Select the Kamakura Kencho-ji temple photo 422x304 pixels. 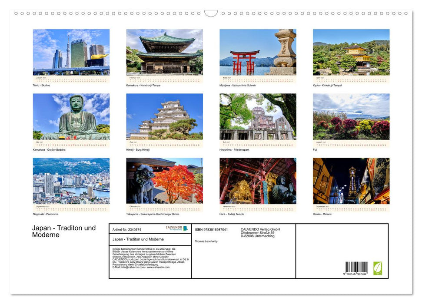[x=164, y=52]
